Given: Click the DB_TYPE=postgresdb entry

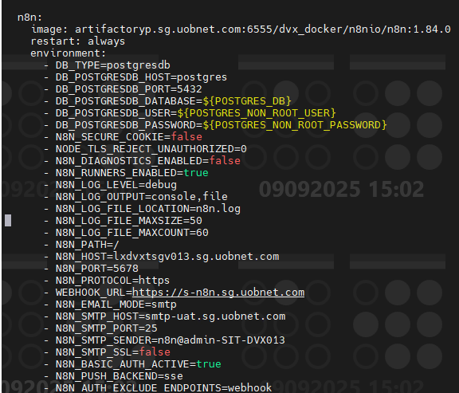Looking at the screenshot, I should [x=113, y=65].
